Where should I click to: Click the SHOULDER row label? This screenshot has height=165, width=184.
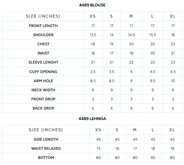(43, 35)
